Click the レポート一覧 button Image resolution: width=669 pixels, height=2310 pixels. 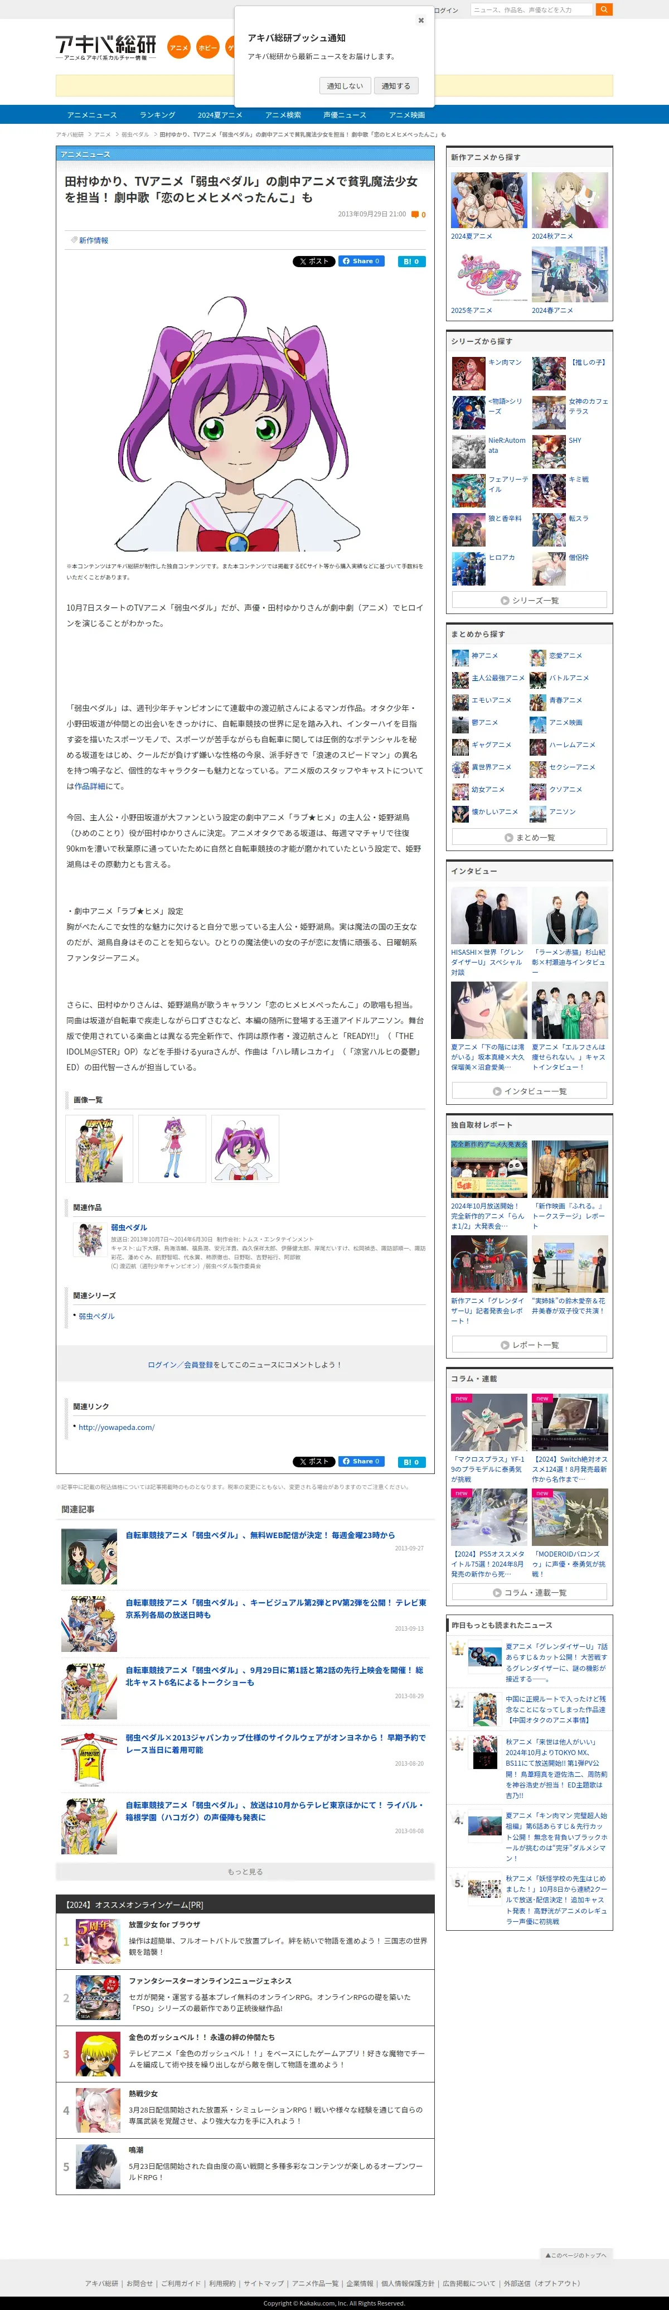tap(529, 1344)
